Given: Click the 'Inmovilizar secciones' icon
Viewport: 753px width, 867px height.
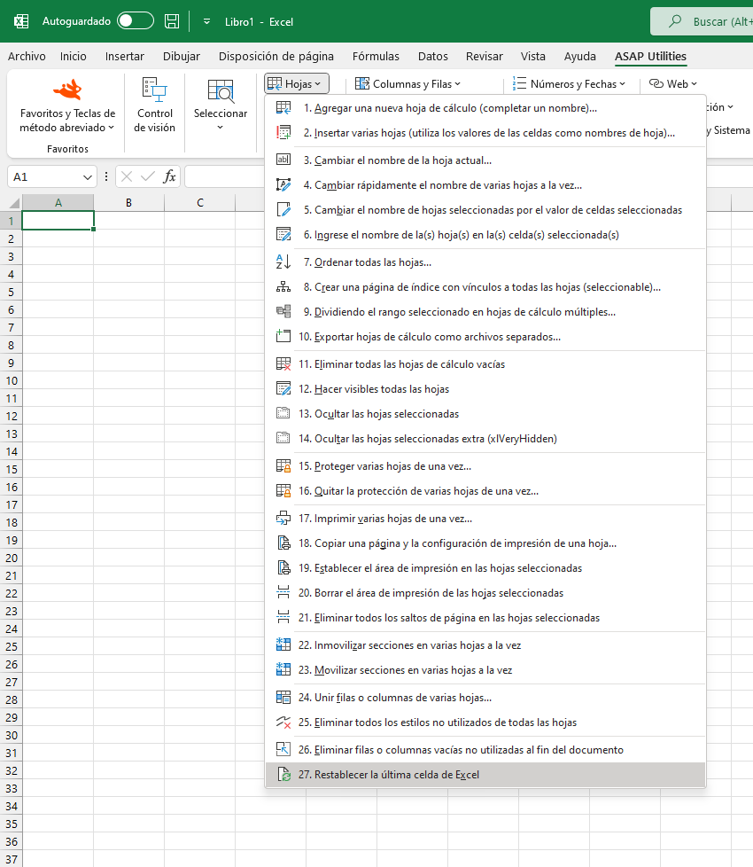Looking at the screenshot, I should tap(283, 644).
